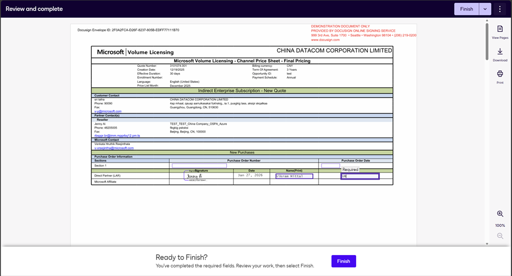The height and width of the screenshot is (276, 512).
Task: Click the 'Microsoft Affiliate' row label
Action: [105, 182]
